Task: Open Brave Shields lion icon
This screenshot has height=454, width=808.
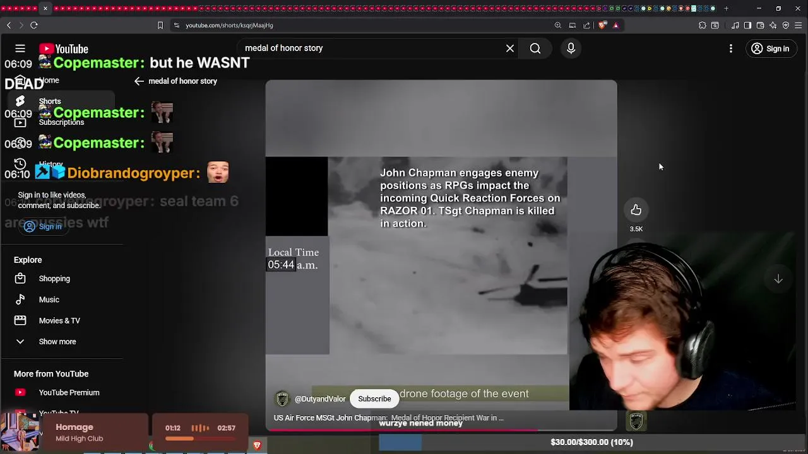Action: (602, 25)
